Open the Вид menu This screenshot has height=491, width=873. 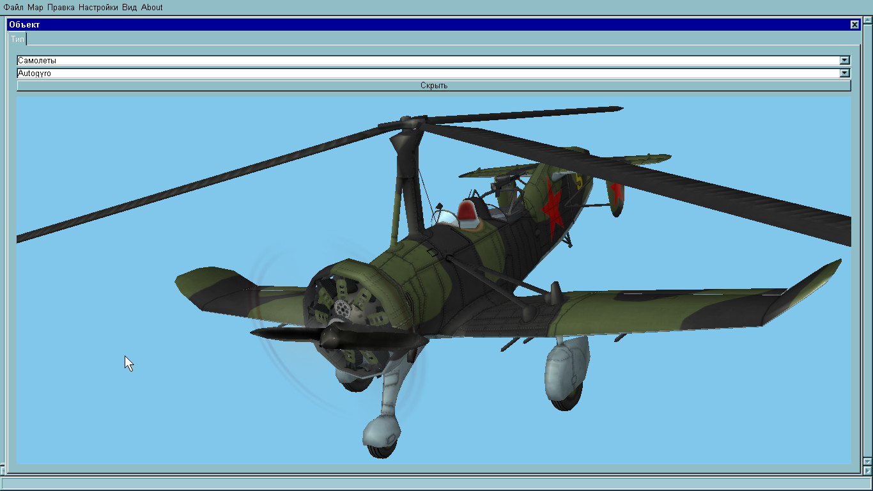point(130,8)
